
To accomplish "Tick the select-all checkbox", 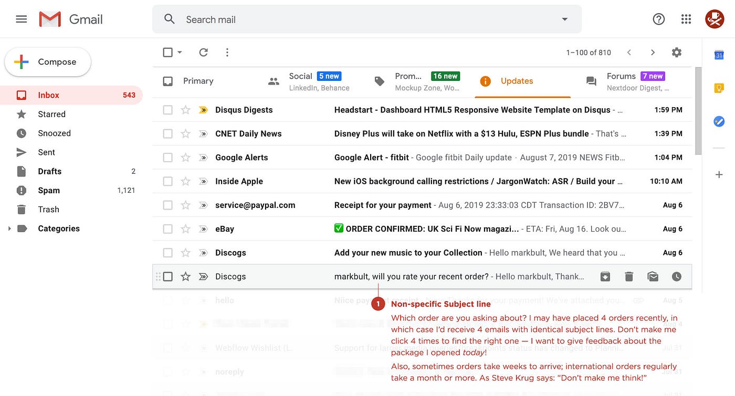I will pyautogui.click(x=167, y=53).
